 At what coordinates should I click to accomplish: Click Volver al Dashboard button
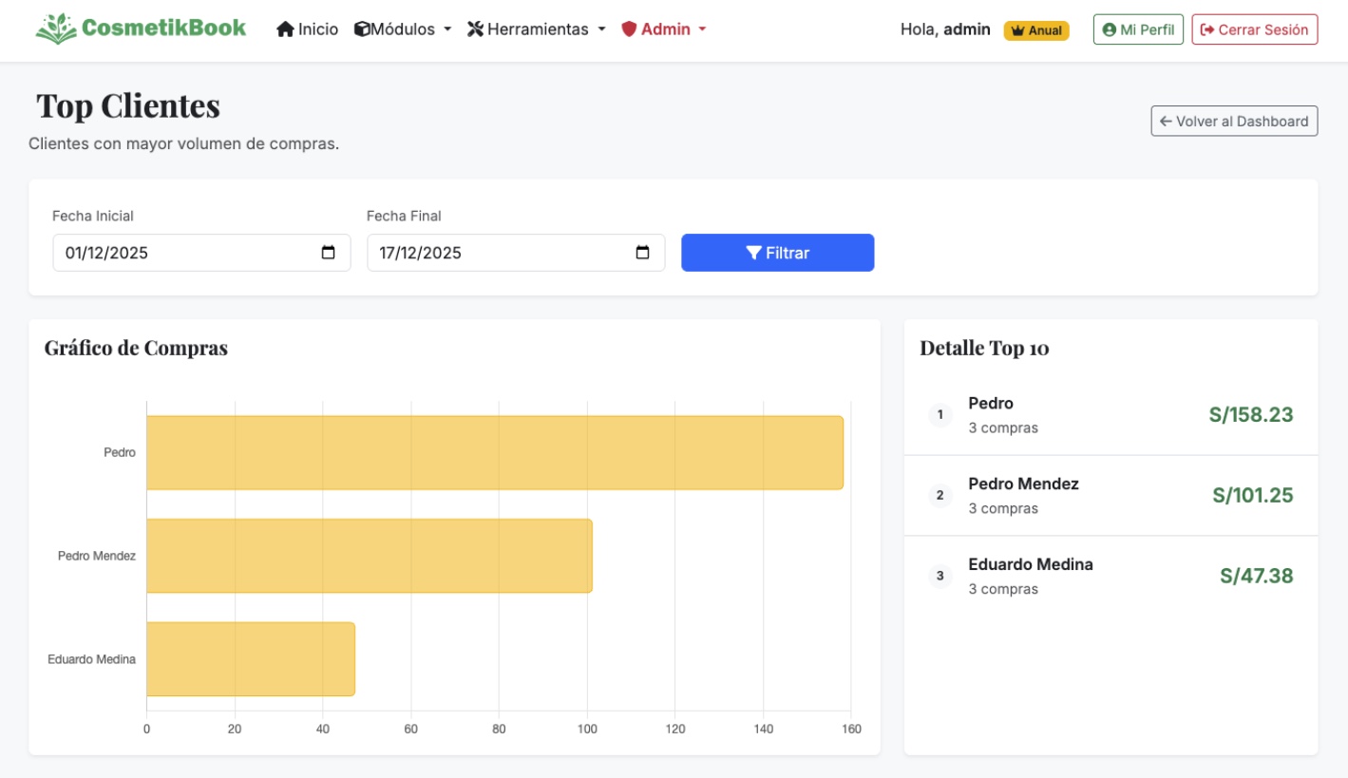point(1234,121)
